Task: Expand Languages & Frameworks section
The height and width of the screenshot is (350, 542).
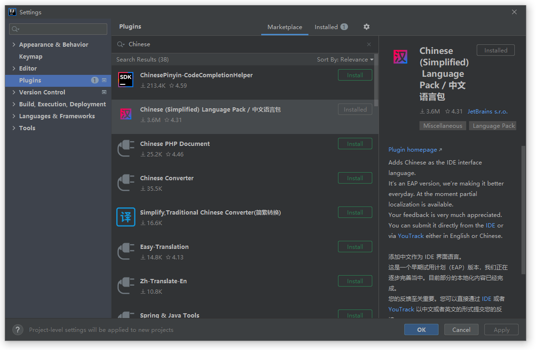Action: point(13,116)
